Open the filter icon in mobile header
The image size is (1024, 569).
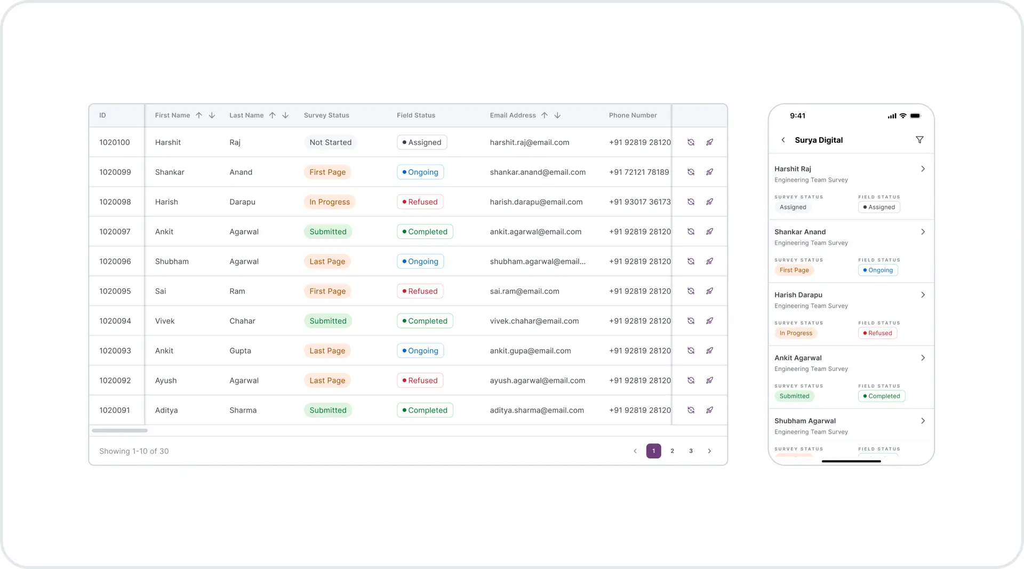tap(919, 140)
